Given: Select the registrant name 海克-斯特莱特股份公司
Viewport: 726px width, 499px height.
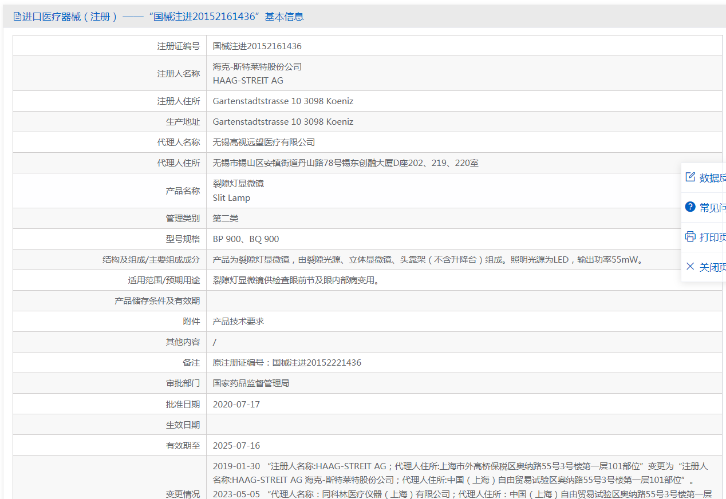Looking at the screenshot, I should pyautogui.click(x=257, y=67).
